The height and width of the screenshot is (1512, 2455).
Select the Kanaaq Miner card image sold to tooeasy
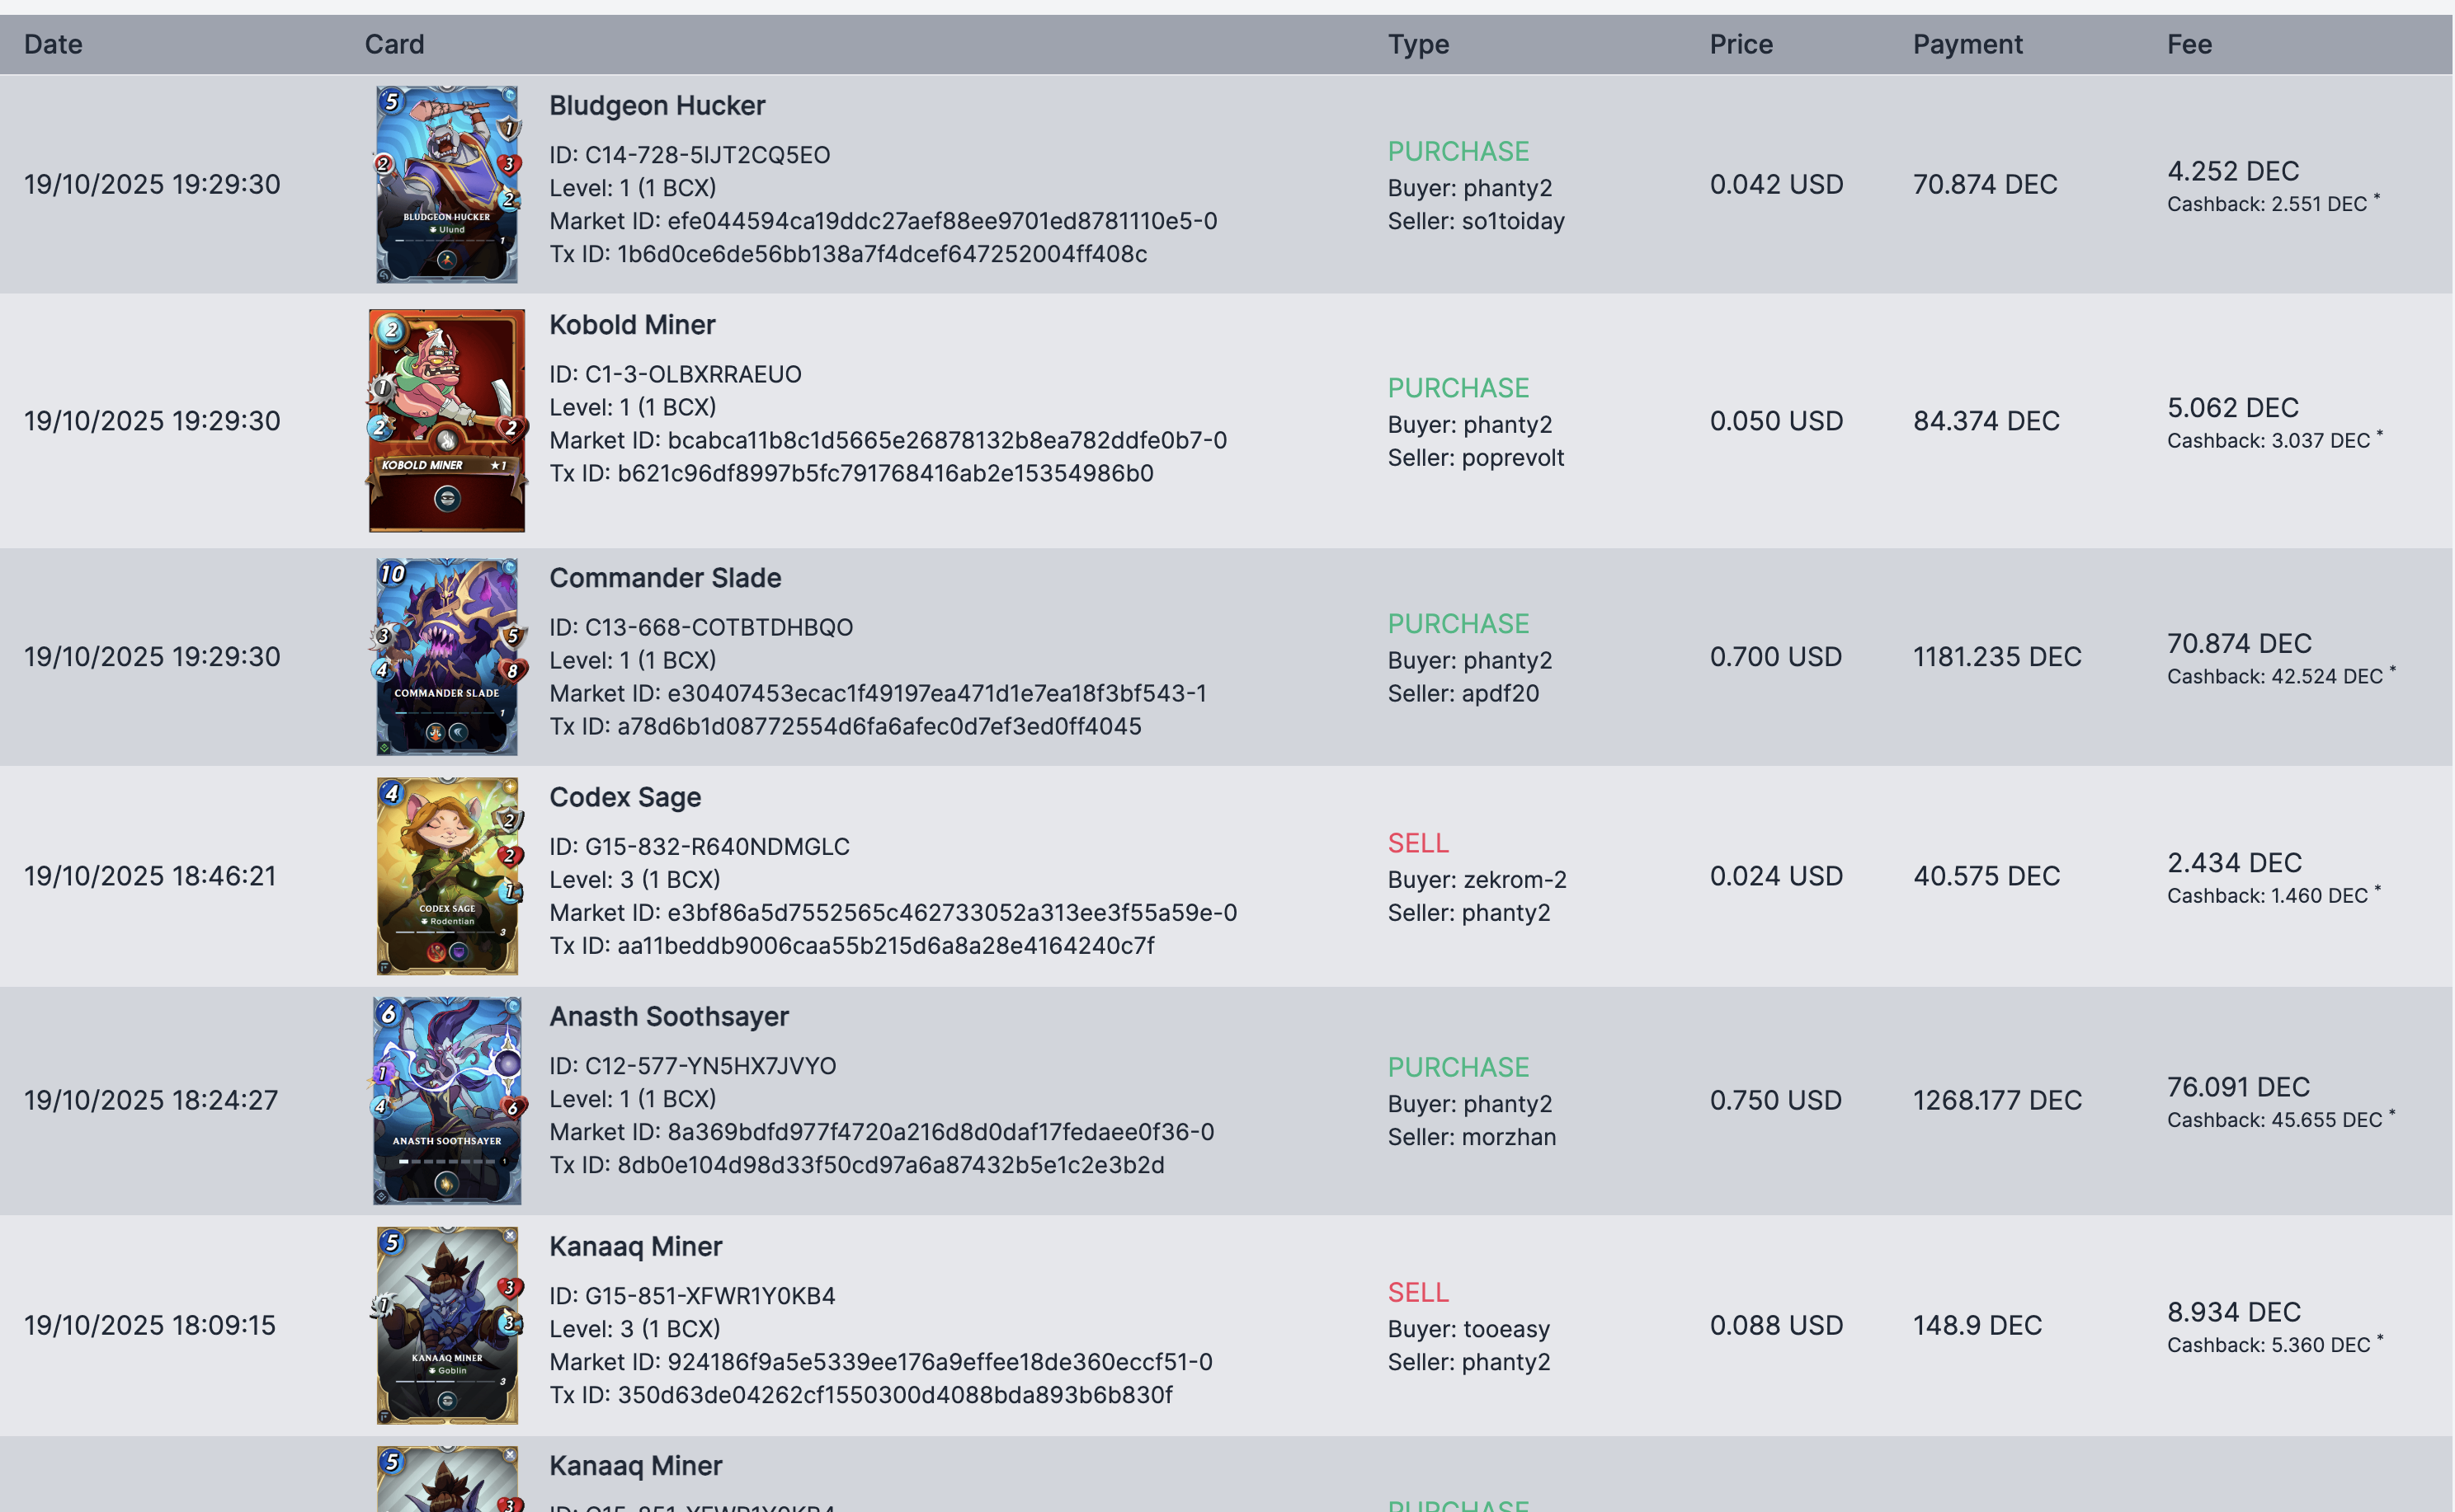click(x=446, y=1324)
